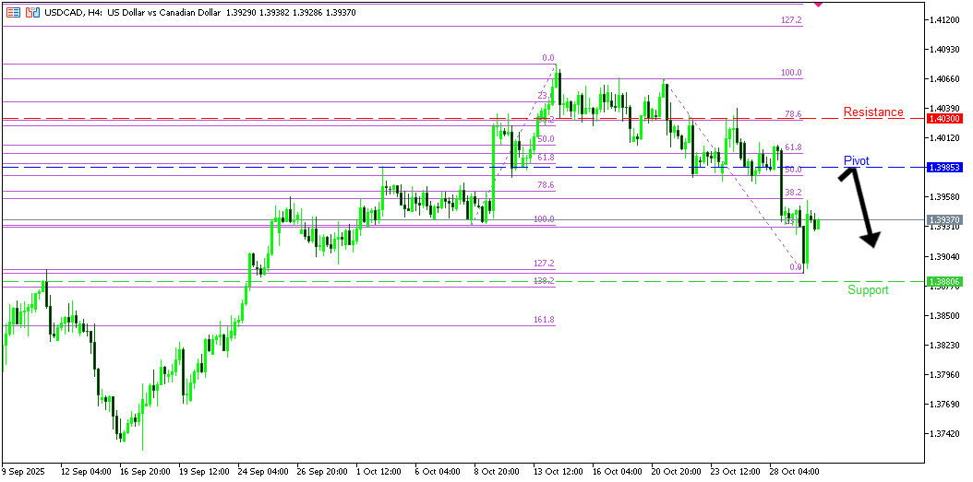Select the 138.2 Fibonacci level label

(544, 280)
